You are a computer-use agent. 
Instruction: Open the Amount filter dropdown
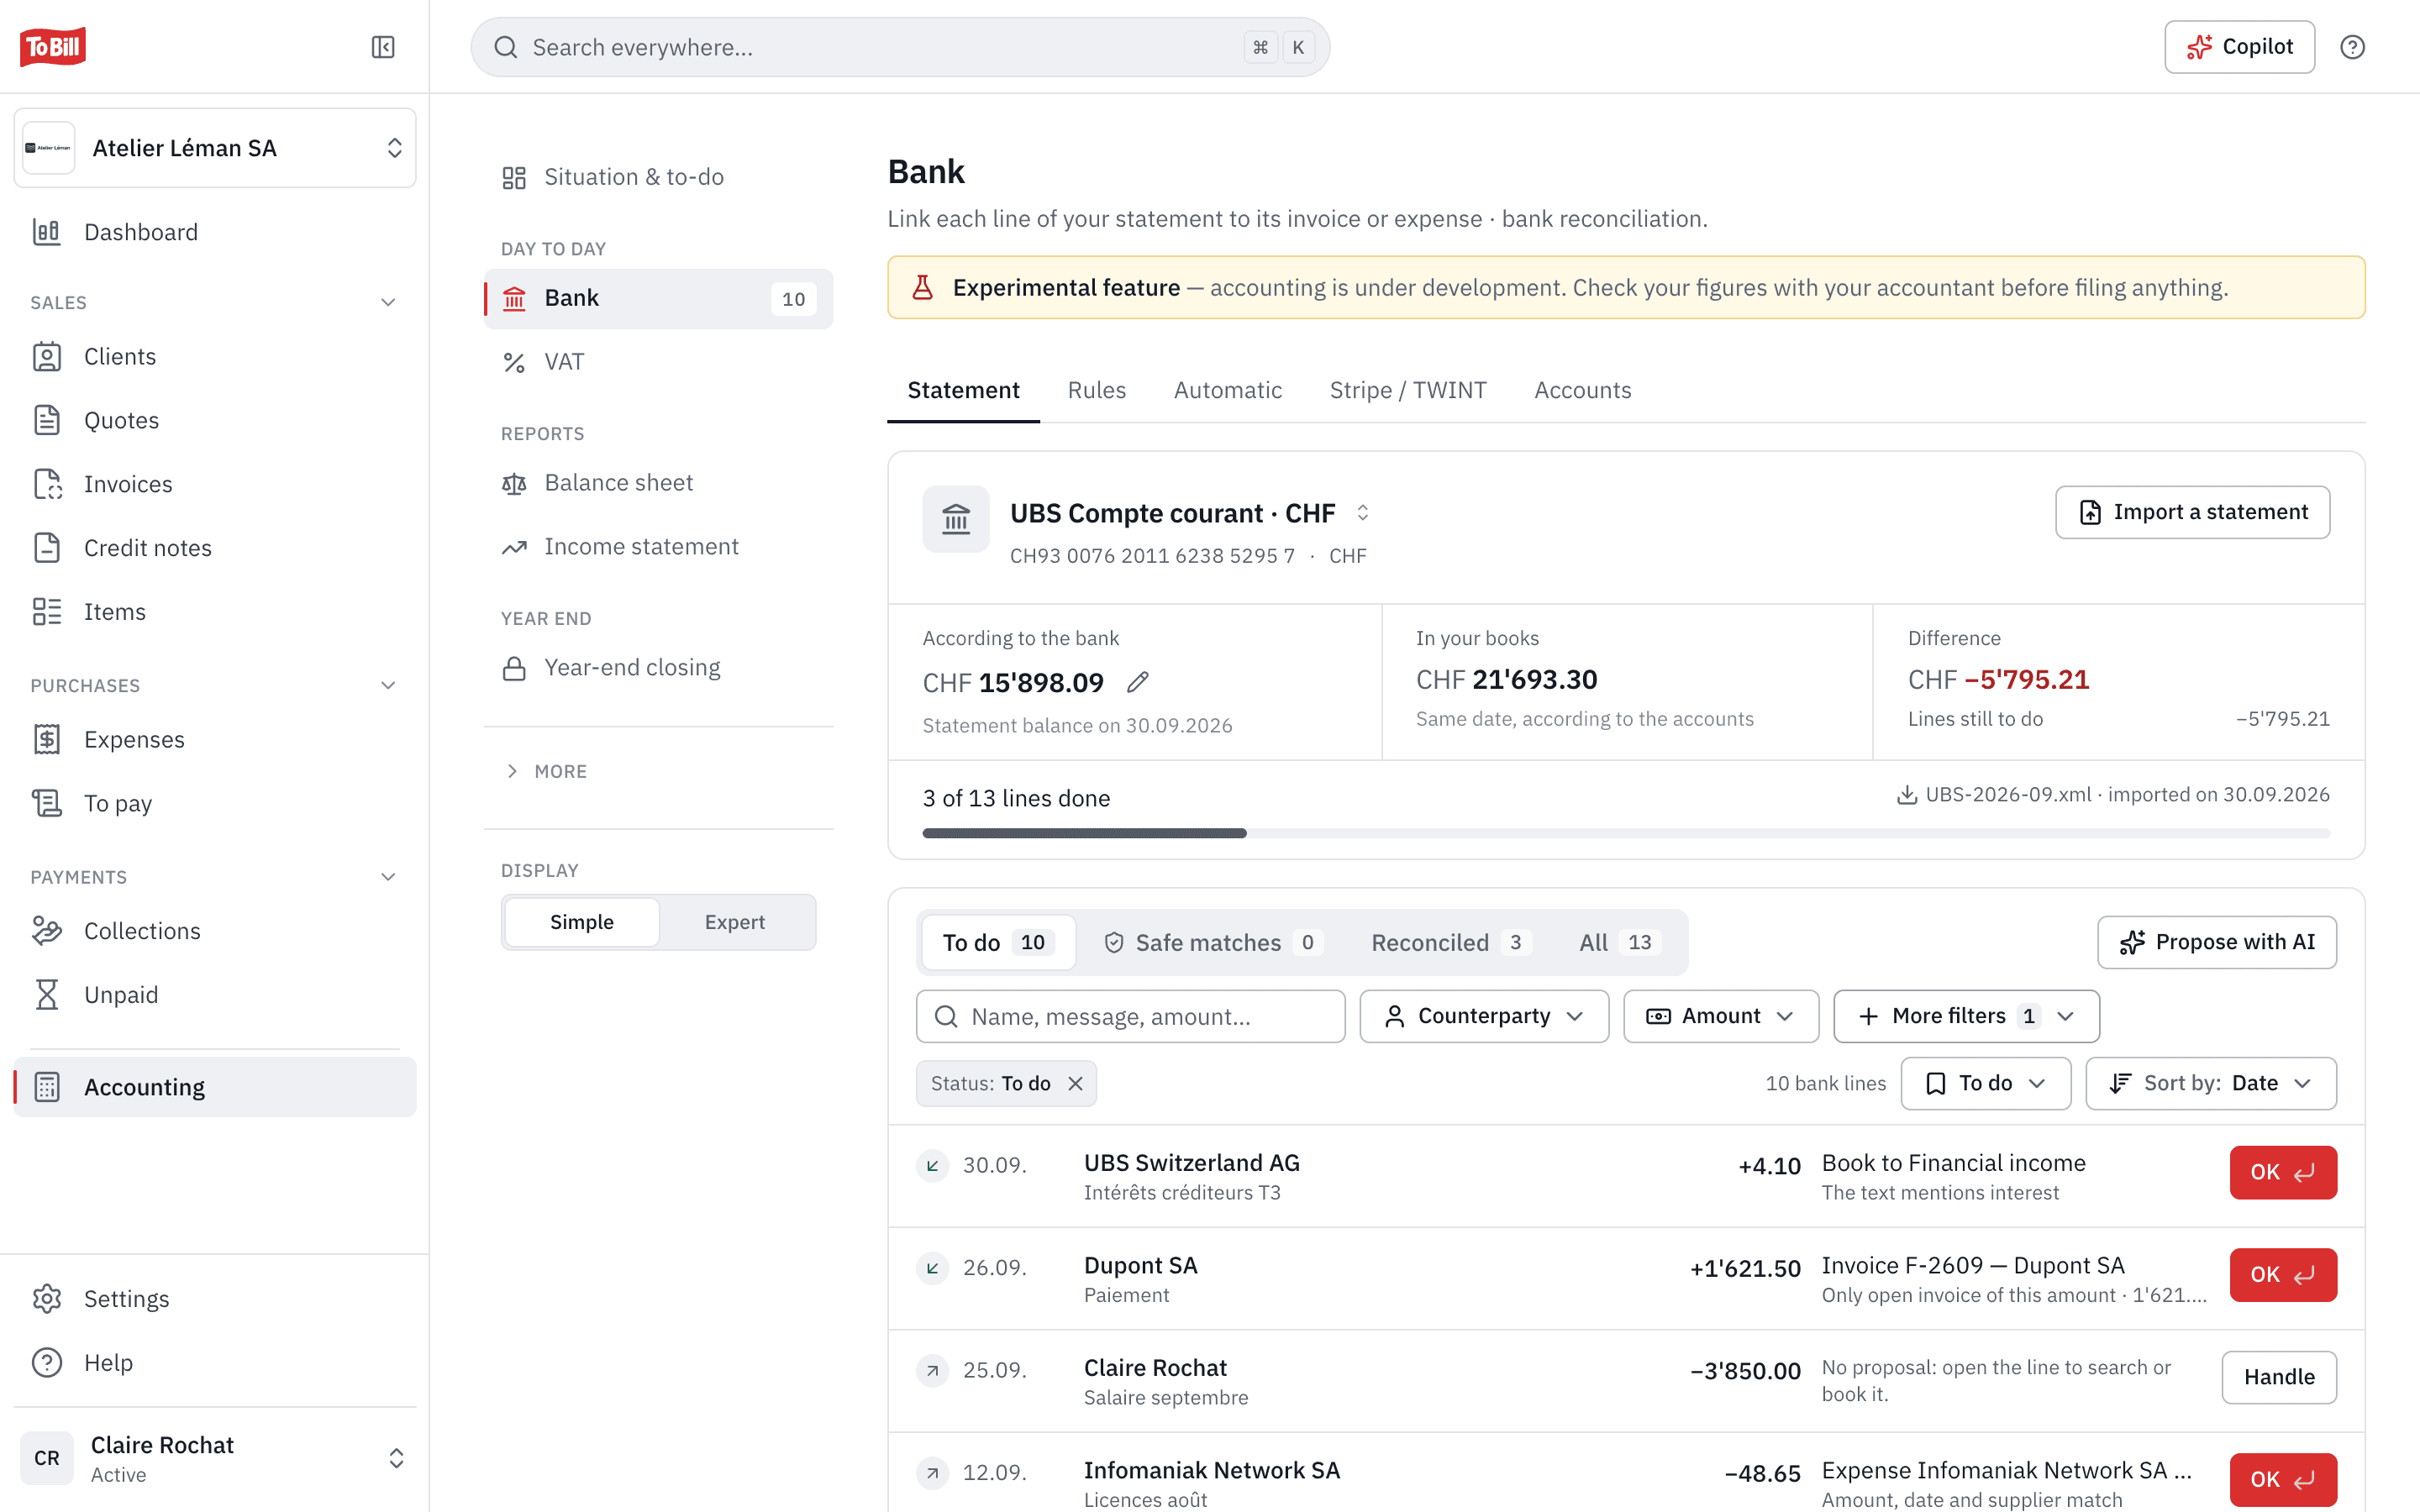[x=1720, y=1016]
